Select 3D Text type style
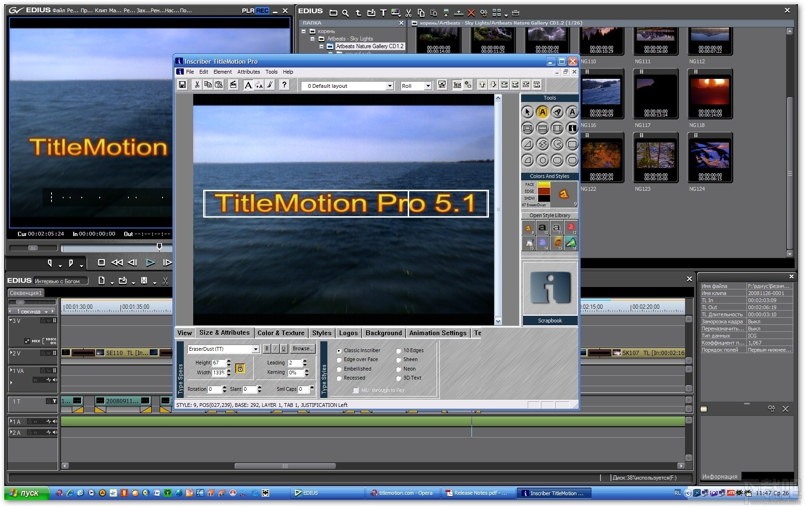The width and height of the screenshot is (805, 507). [409, 378]
